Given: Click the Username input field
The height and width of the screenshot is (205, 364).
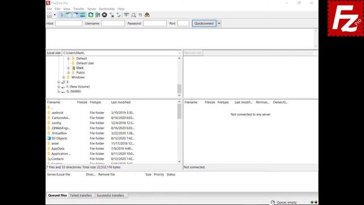Looking at the screenshot, I should [x=113, y=23].
